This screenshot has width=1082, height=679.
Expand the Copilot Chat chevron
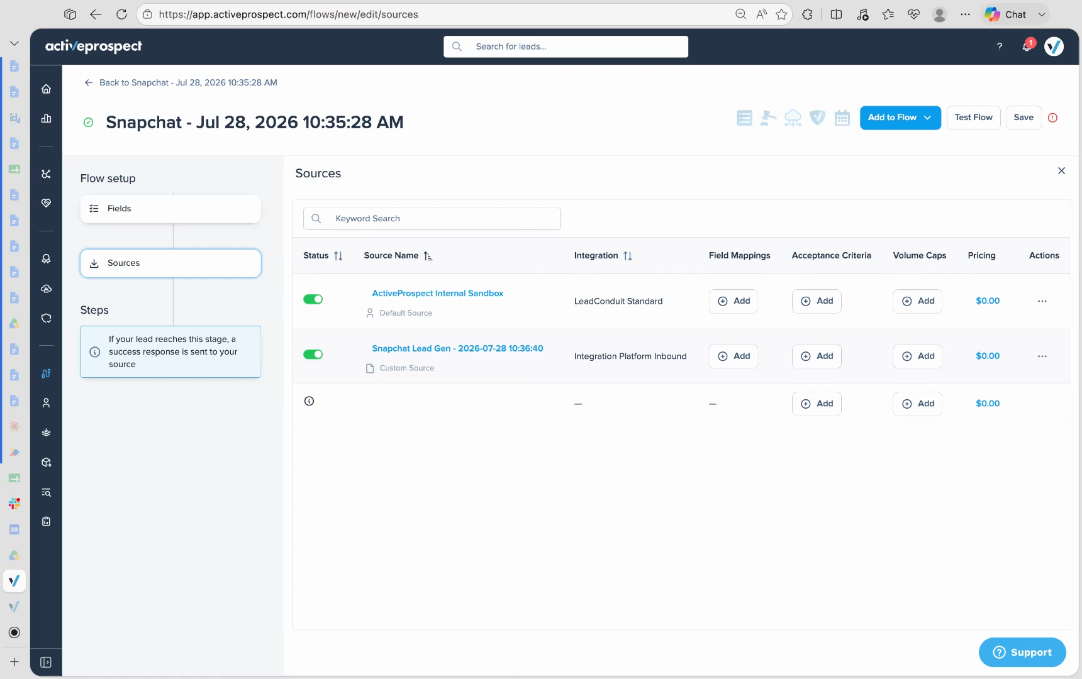point(1041,14)
